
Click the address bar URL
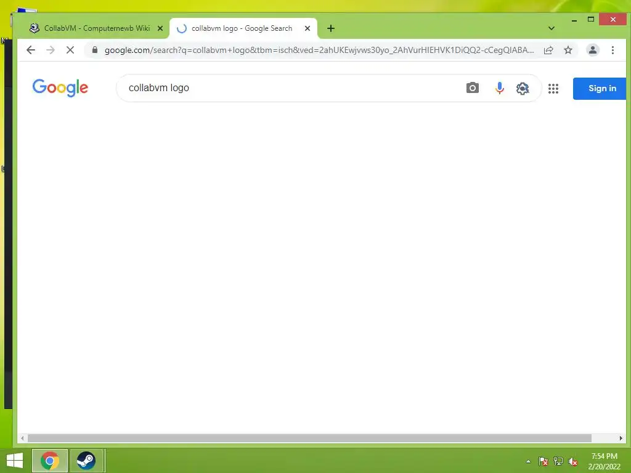pos(319,50)
